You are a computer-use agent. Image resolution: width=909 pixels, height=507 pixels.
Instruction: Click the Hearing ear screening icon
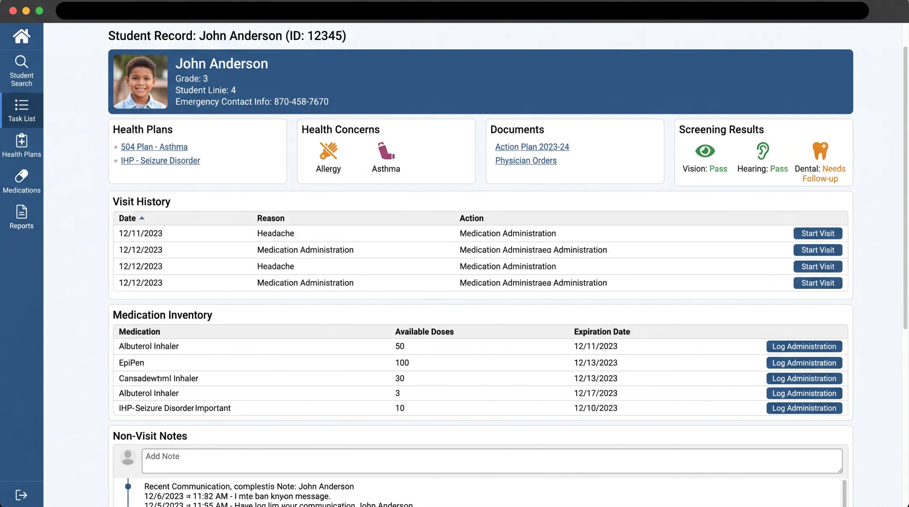pyautogui.click(x=763, y=151)
